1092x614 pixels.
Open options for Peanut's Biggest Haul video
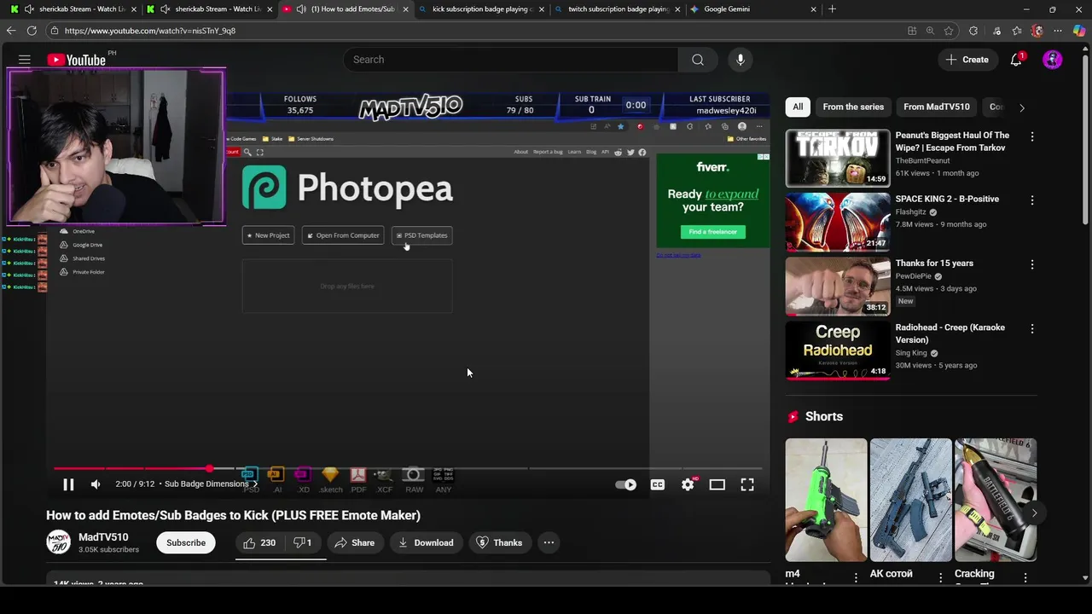point(1032,136)
